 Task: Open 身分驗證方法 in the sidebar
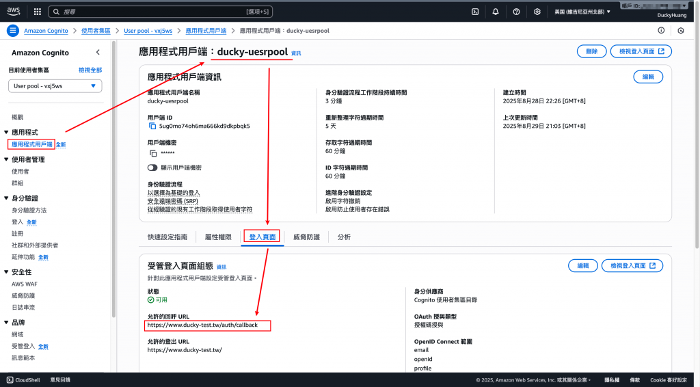point(29,210)
